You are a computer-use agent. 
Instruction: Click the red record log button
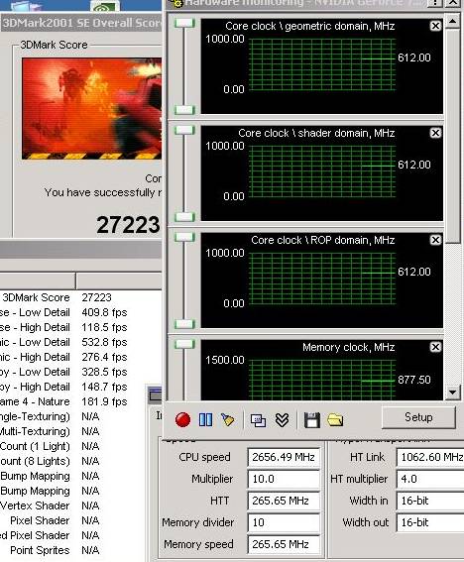tap(182, 419)
